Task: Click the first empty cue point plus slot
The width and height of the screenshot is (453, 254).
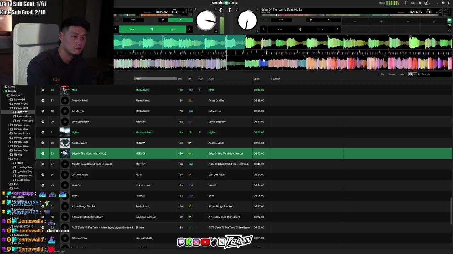Action: point(355,22)
